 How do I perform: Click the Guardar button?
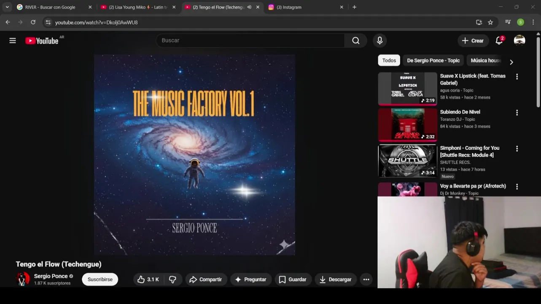(293, 280)
